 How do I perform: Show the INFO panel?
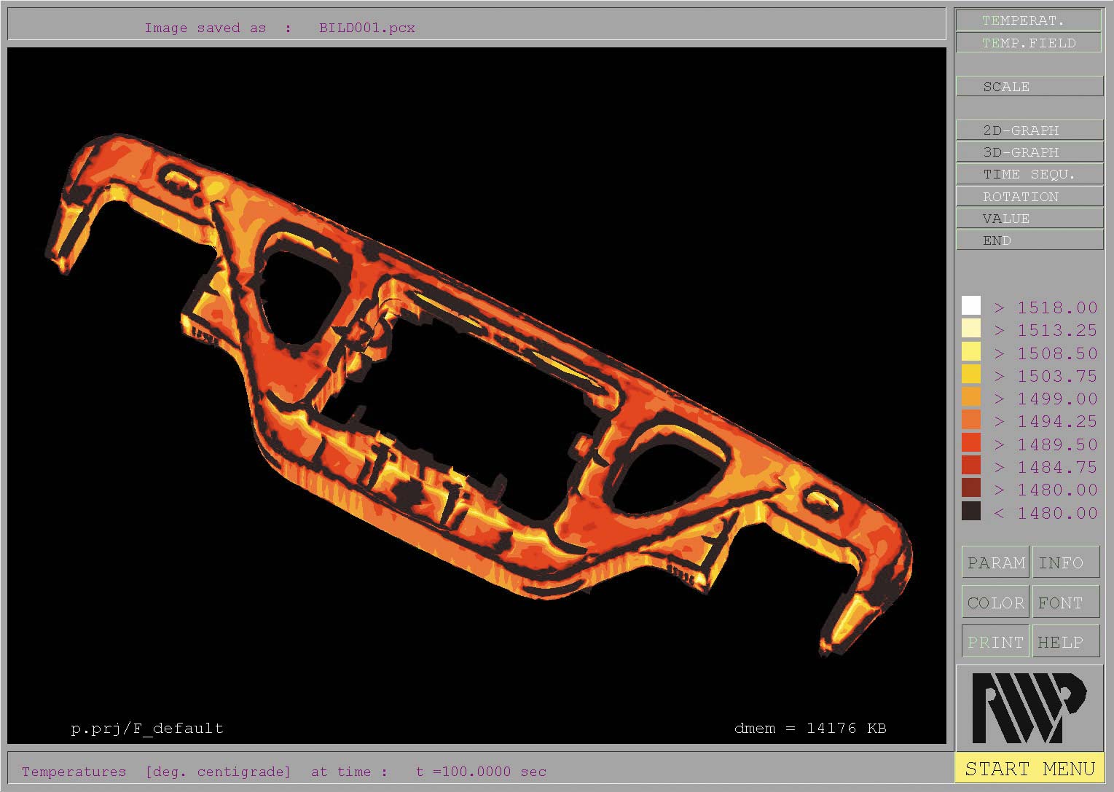tap(1065, 562)
